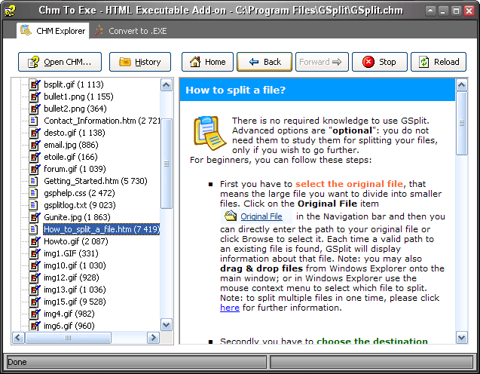Click the desto.gif file icon
Image resolution: width=480 pixels, height=374 pixels.
coord(35,133)
